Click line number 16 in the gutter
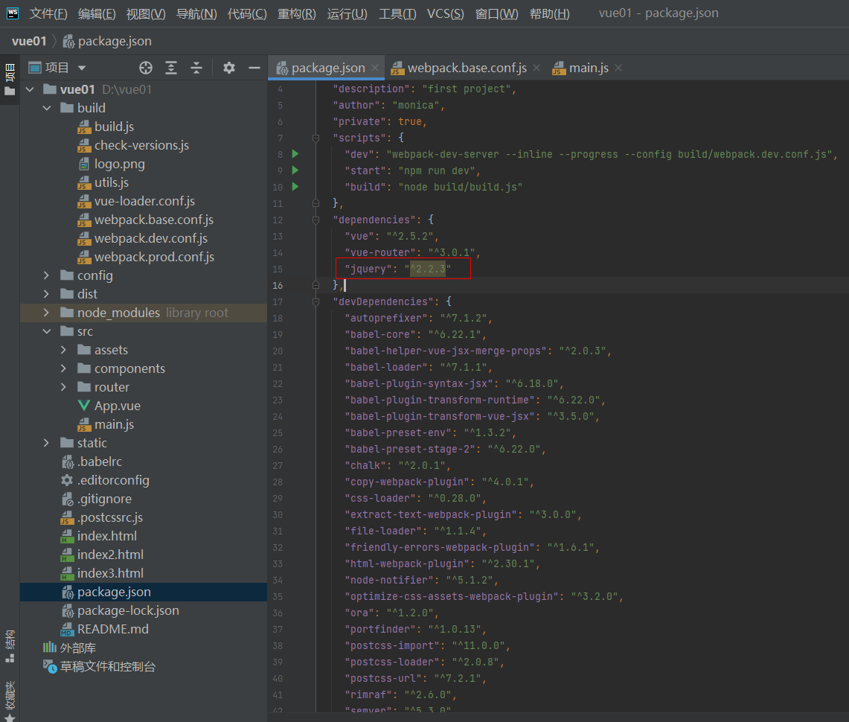This screenshot has height=722, width=849. pyautogui.click(x=278, y=285)
